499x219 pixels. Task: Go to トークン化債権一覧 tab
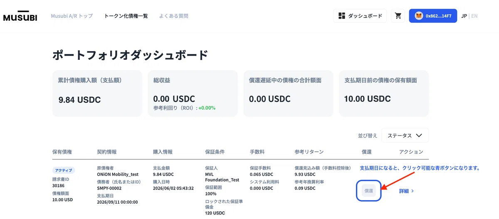point(126,16)
